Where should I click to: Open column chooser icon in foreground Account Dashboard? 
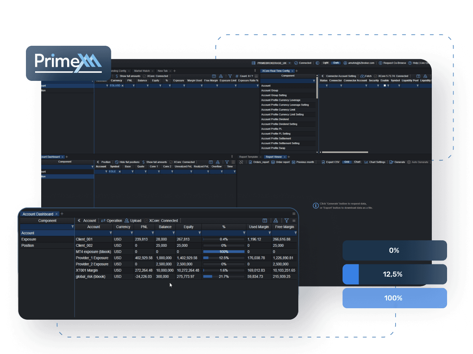[265, 220]
